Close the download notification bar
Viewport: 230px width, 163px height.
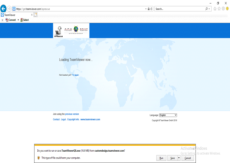194,148
